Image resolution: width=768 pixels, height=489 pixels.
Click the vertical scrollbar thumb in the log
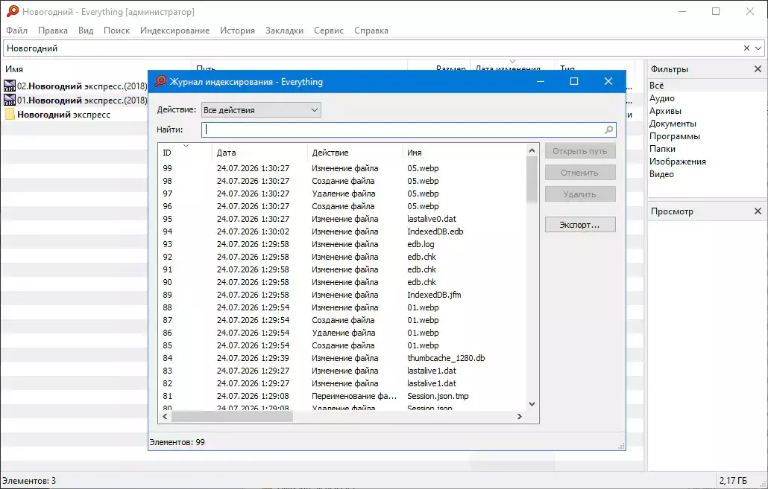click(x=532, y=179)
